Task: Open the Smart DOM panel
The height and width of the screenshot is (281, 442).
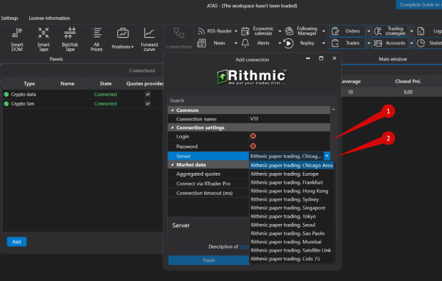Action: click(x=17, y=39)
